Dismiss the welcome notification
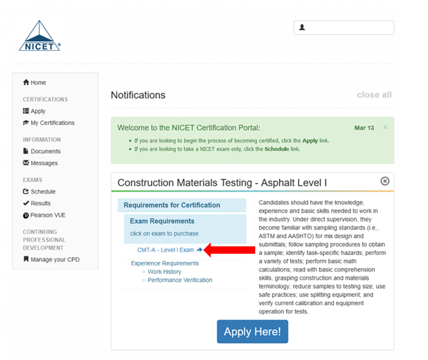Viewport: 428px width, 360px height. point(385,128)
